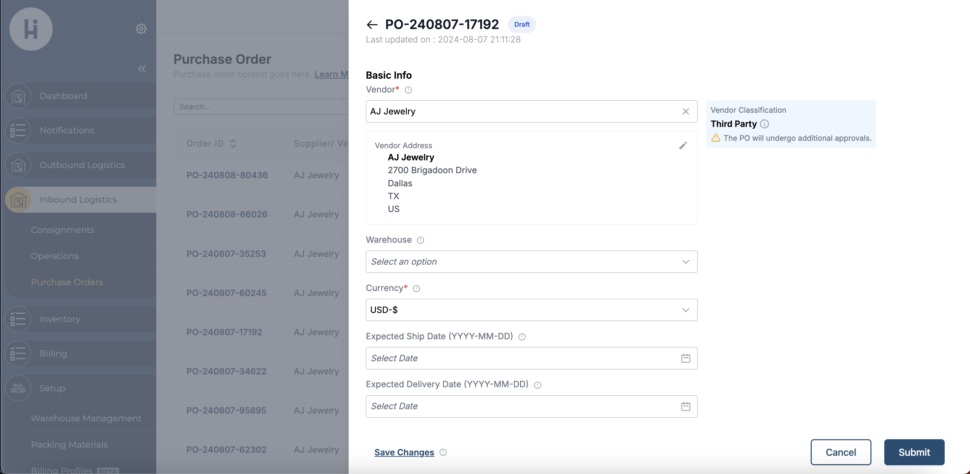Sort by Order ID column arrows
The width and height of the screenshot is (970, 474).
click(233, 143)
